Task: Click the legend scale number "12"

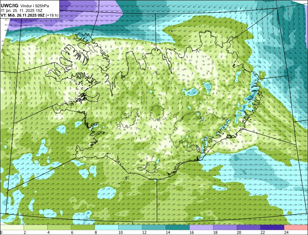Action: click(144, 232)
